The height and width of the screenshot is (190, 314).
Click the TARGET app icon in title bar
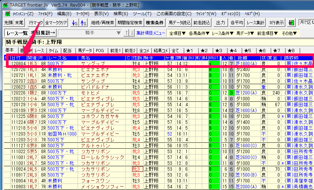tap(5, 4)
